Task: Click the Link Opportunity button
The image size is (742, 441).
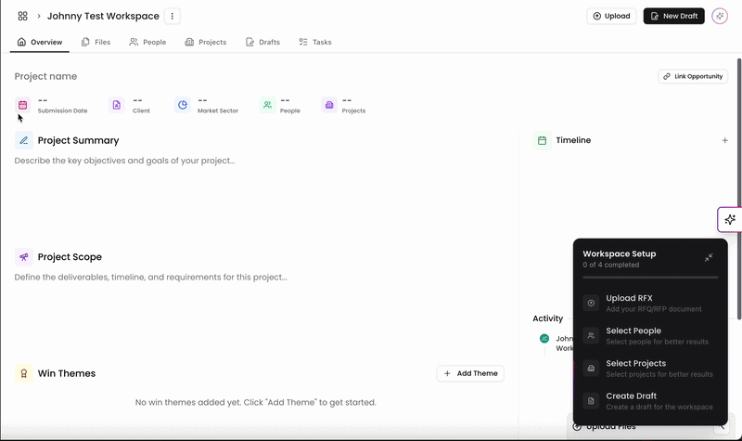Action: click(693, 76)
